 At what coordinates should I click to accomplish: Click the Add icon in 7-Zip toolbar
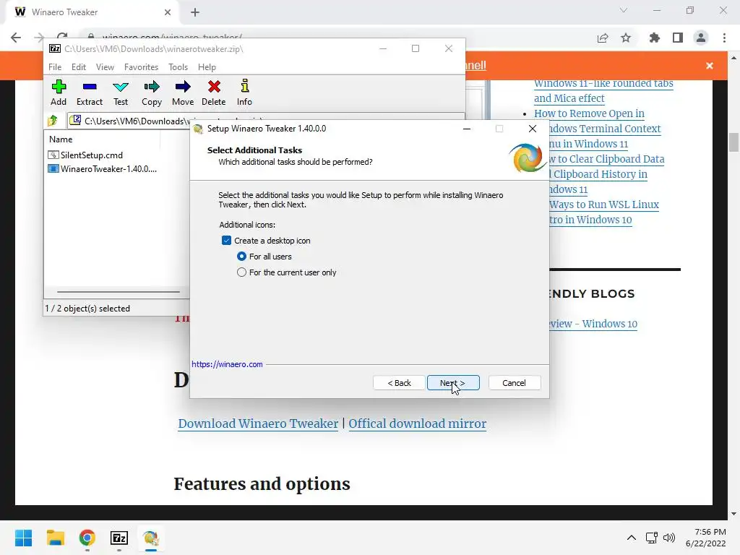(59, 92)
